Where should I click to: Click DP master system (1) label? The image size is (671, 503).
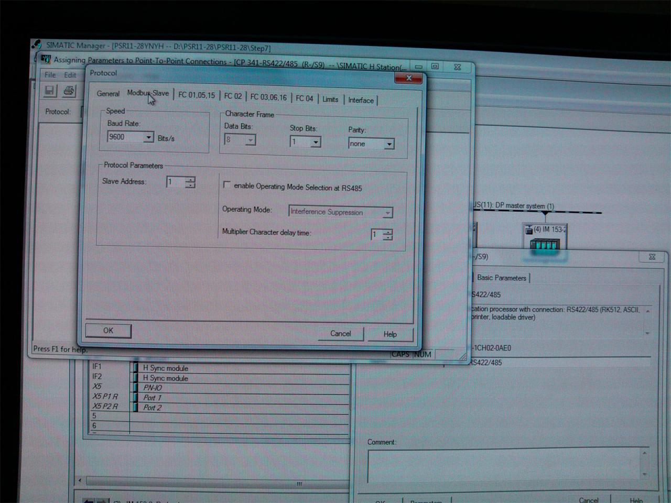(525, 206)
